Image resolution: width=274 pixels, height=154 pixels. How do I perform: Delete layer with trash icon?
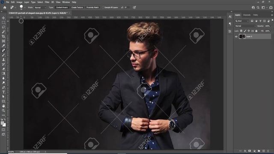point(268,151)
